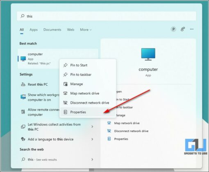
Task: Choose Disconnect network drive in context menu
Action: (x=88, y=103)
